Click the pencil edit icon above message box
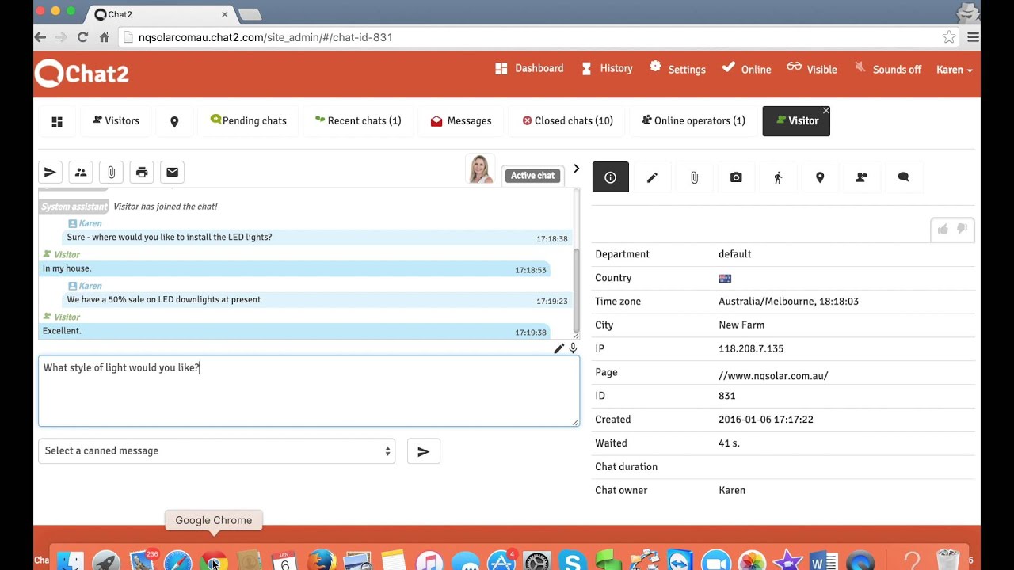This screenshot has height=570, width=1014. click(x=558, y=348)
